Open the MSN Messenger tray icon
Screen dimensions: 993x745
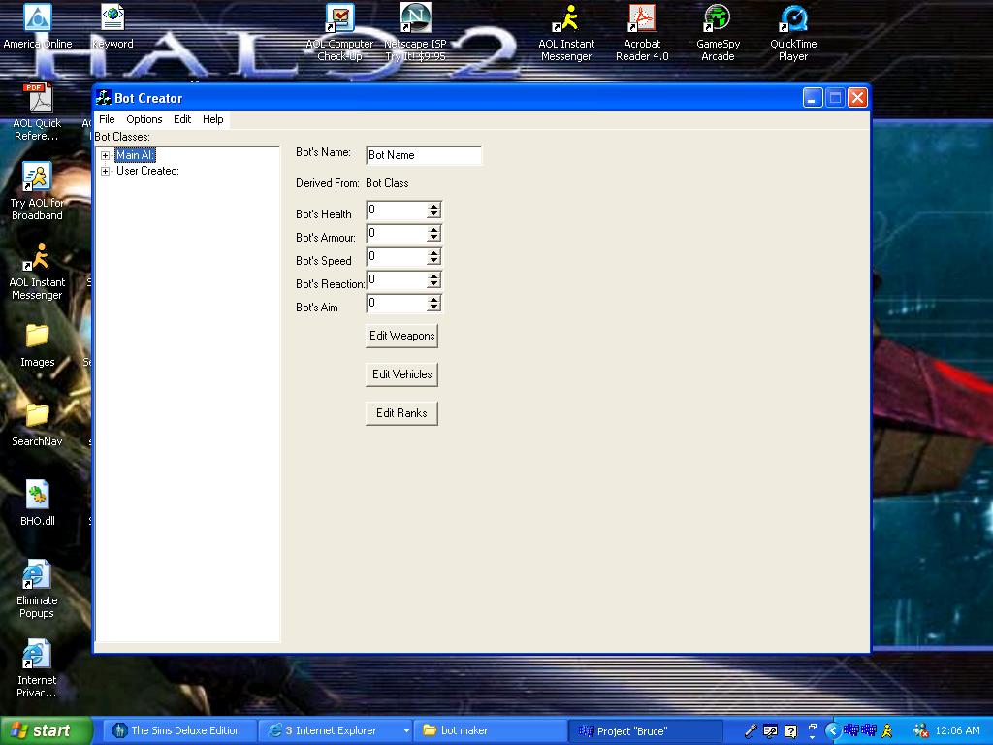(920, 731)
